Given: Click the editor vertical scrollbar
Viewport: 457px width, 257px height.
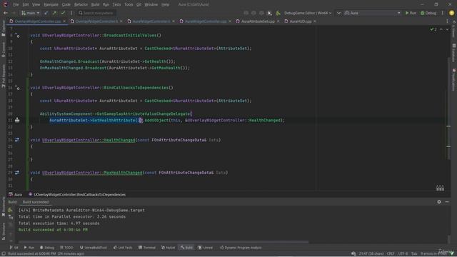Looking at the screenshot, I should (448, 108).
